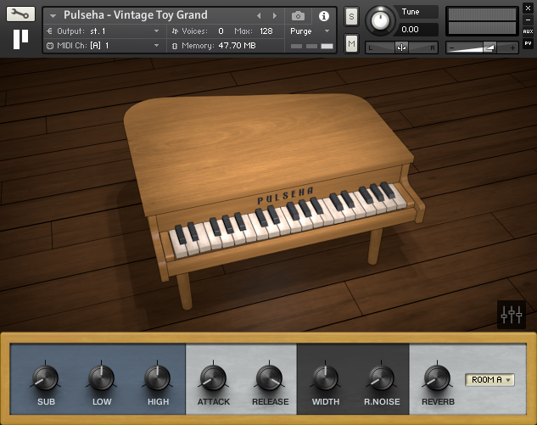Click the Pulseha - Vintage Toy Grand title

click(136, 15)
